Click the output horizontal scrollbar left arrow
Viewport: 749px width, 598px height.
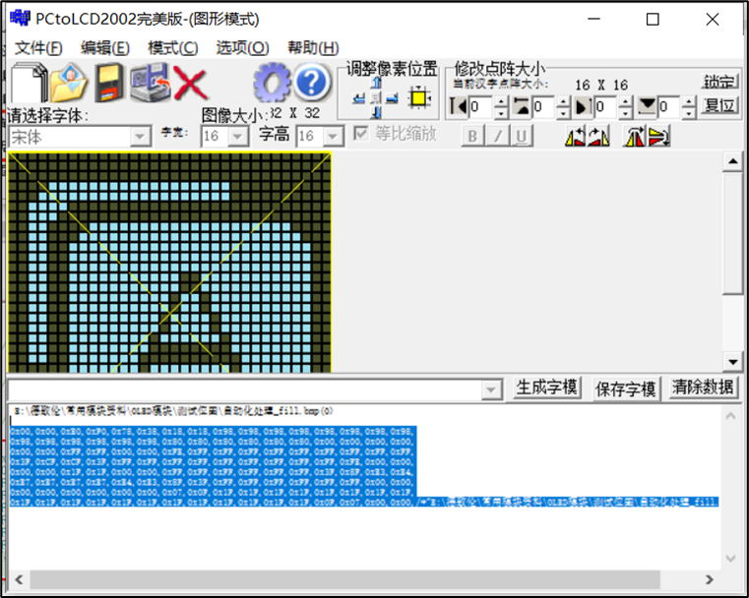pyautogui.click(x=19, y=579)
